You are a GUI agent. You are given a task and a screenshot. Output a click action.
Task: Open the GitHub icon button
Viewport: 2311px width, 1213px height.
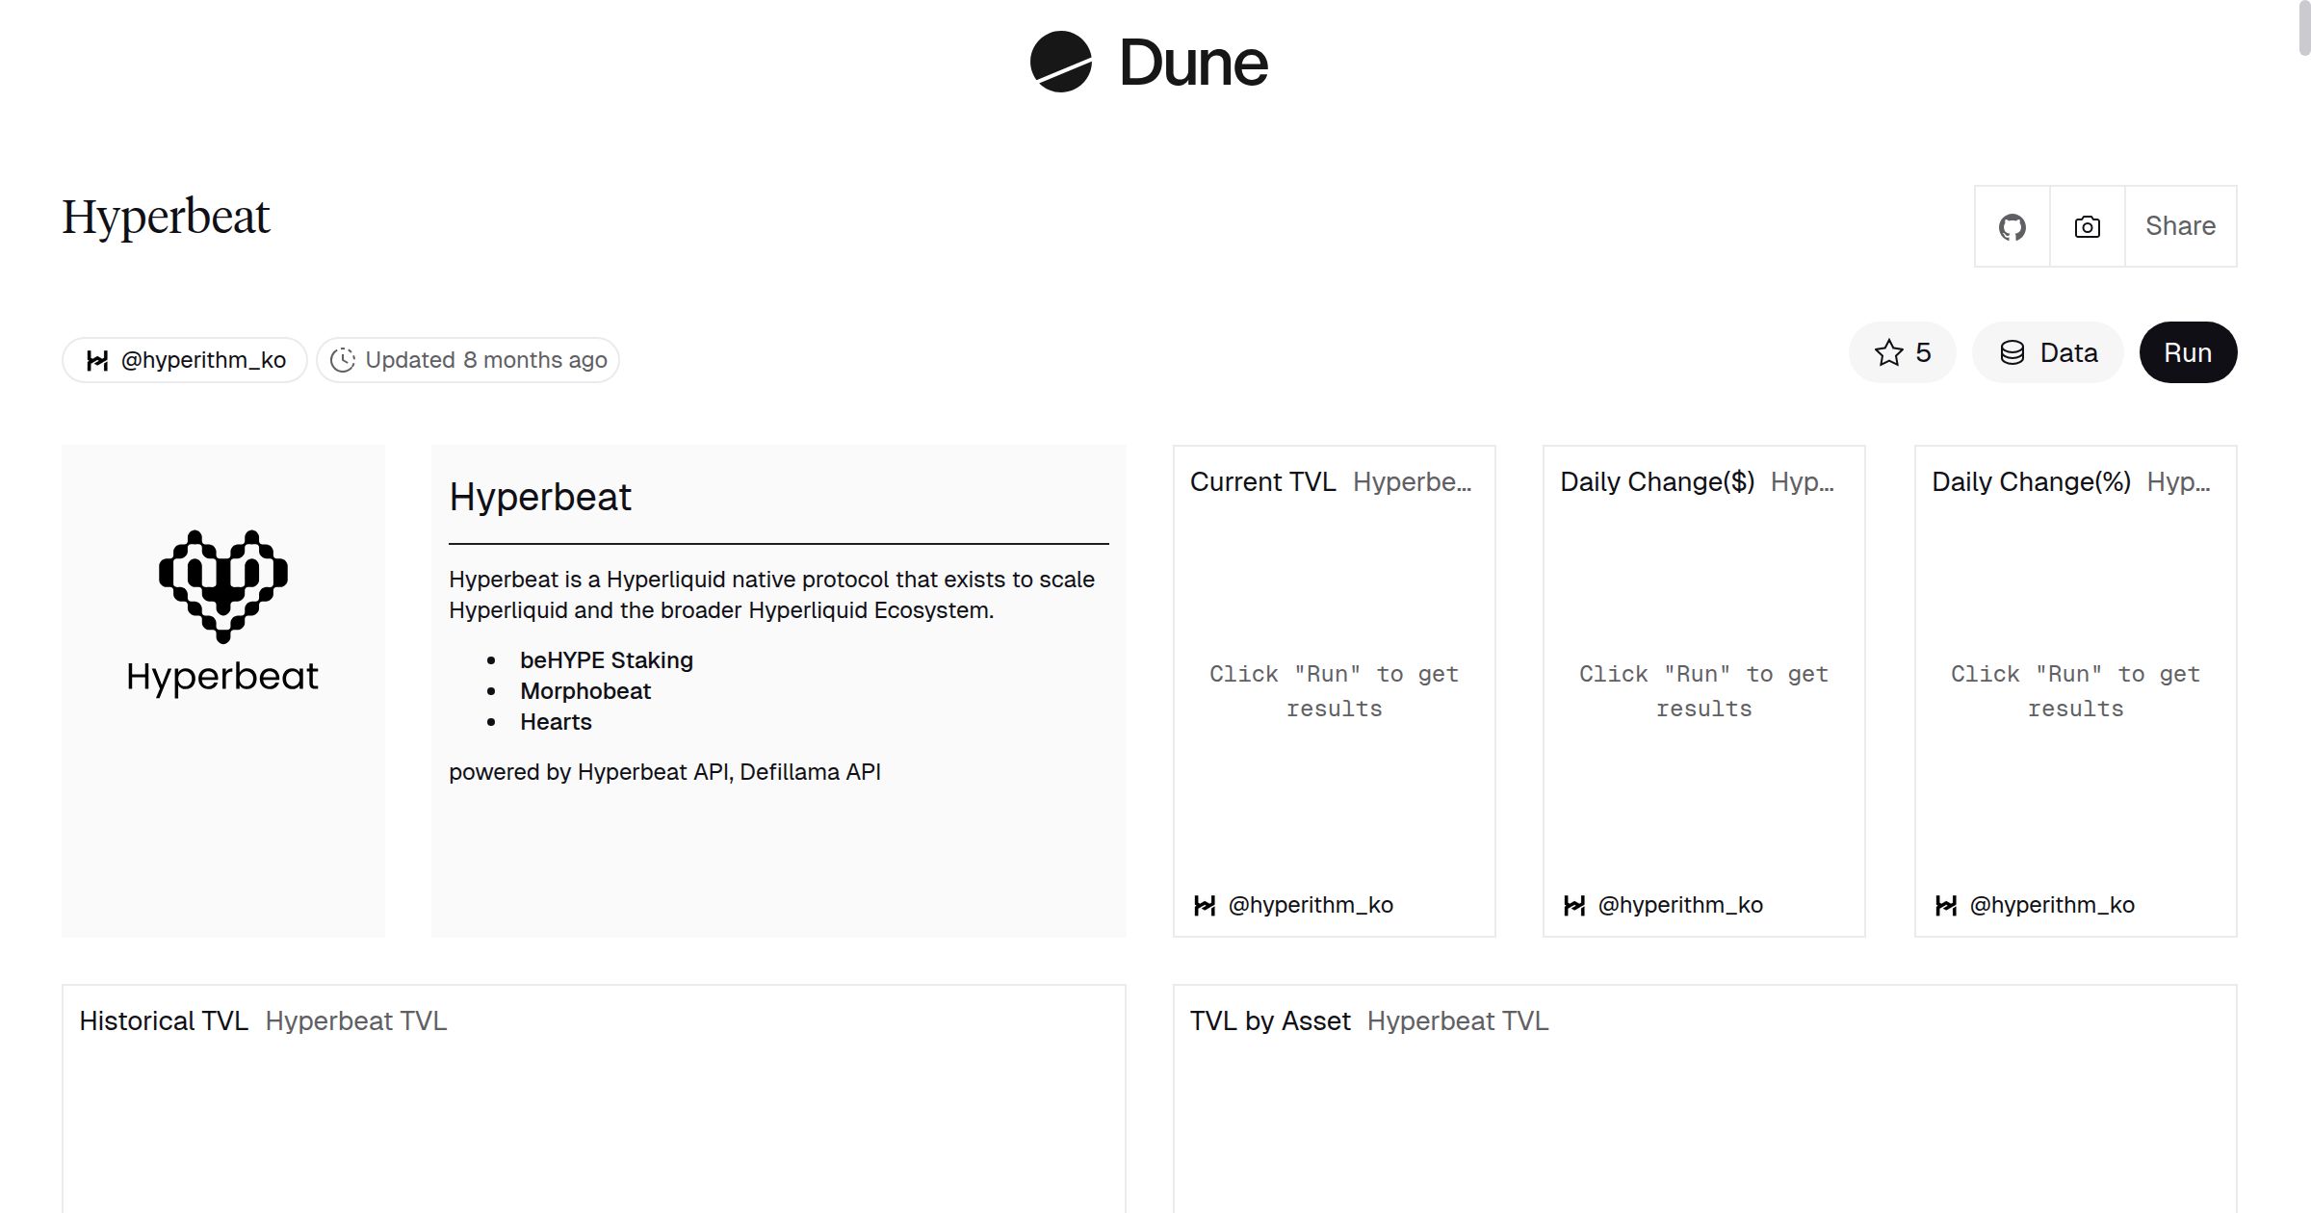pos(2012,227)
